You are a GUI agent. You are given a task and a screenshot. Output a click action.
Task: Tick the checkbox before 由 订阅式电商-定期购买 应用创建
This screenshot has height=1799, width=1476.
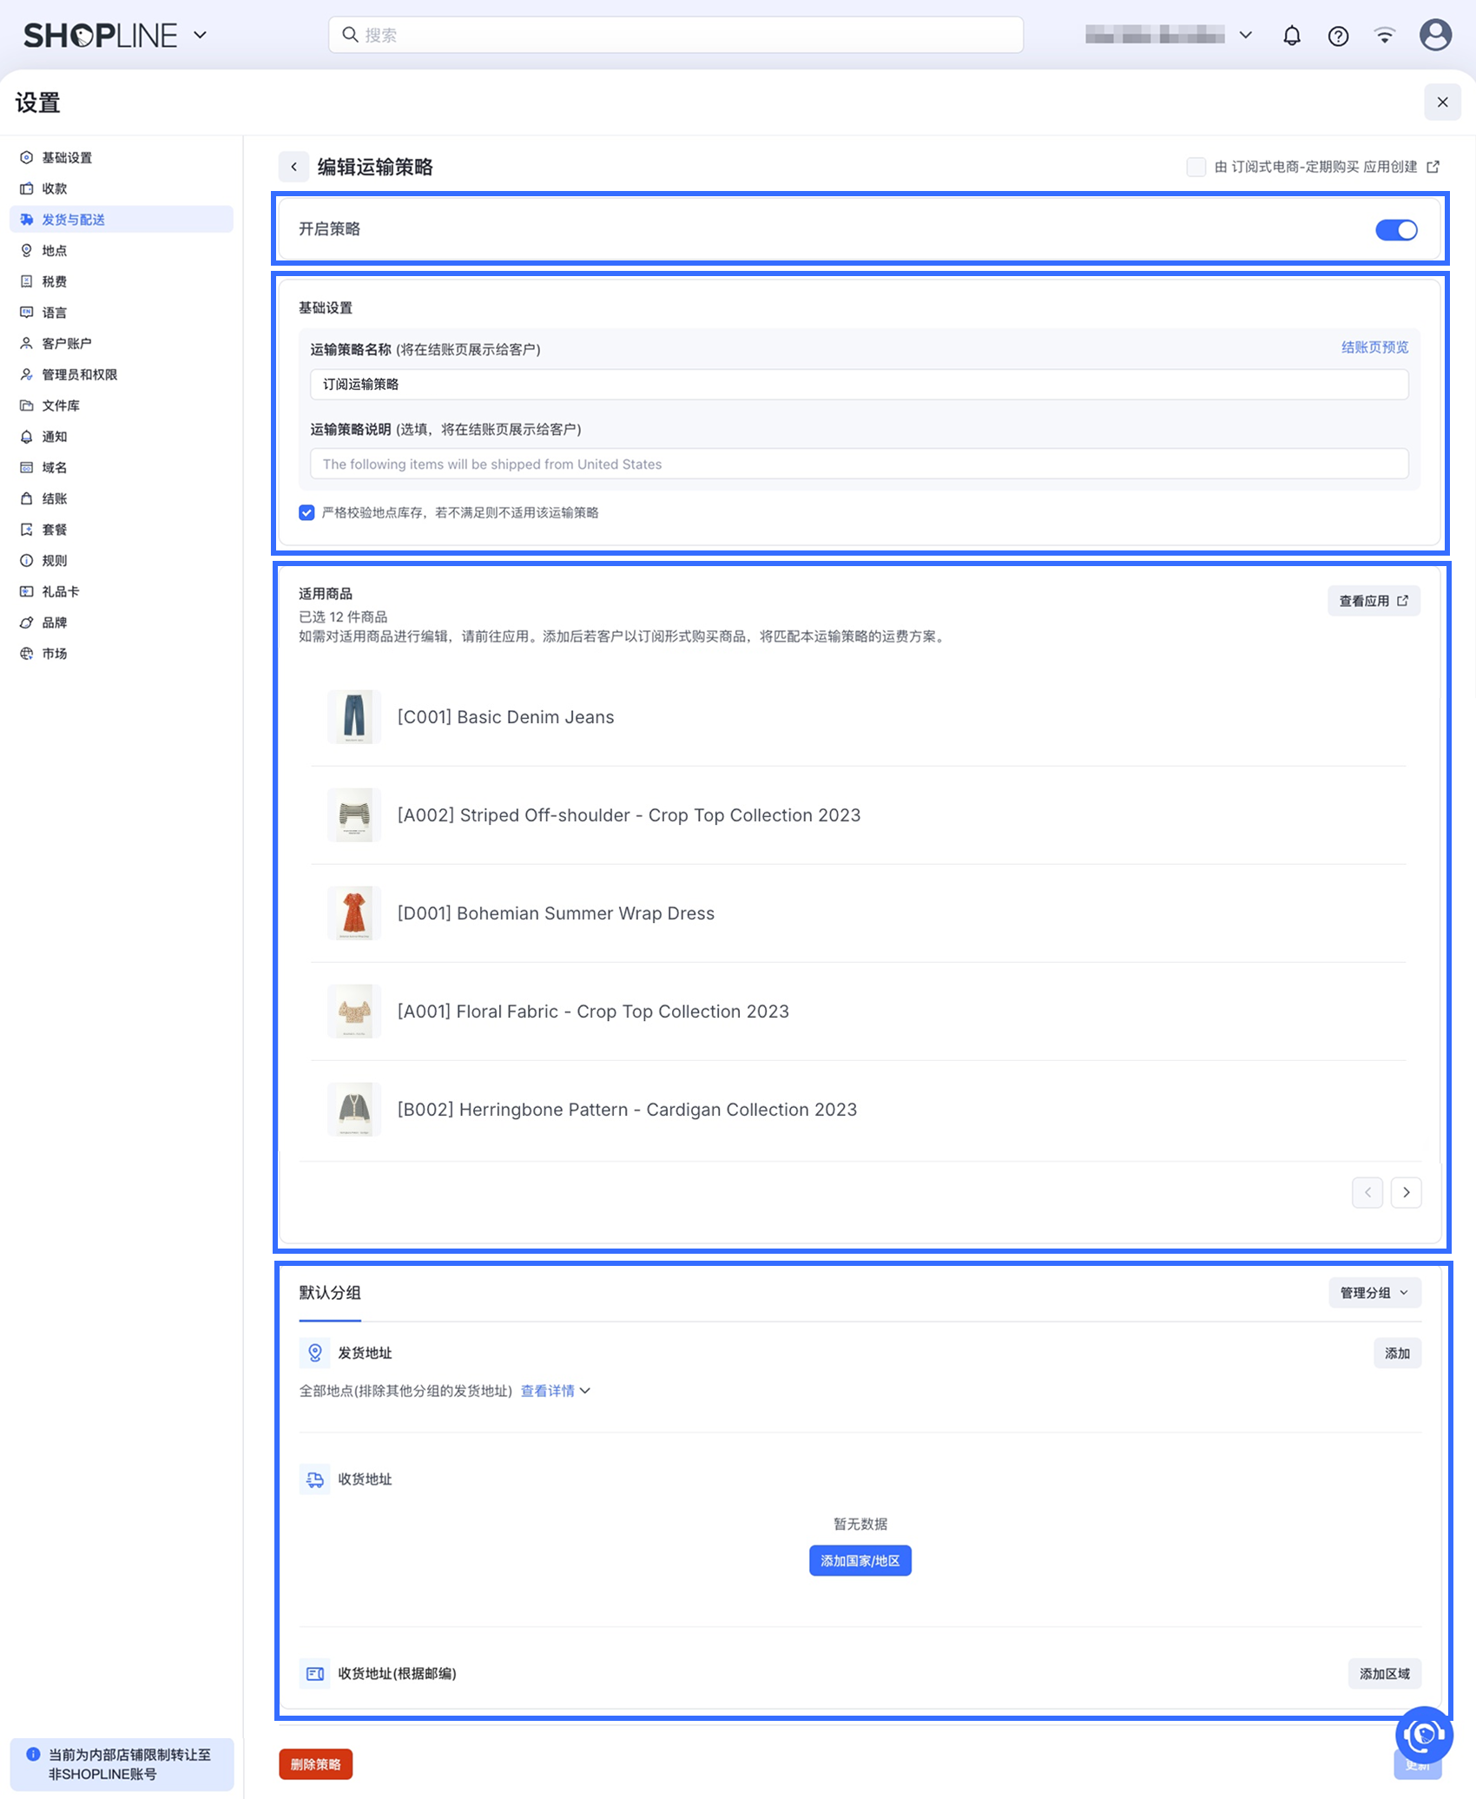tap(1196, 167)
